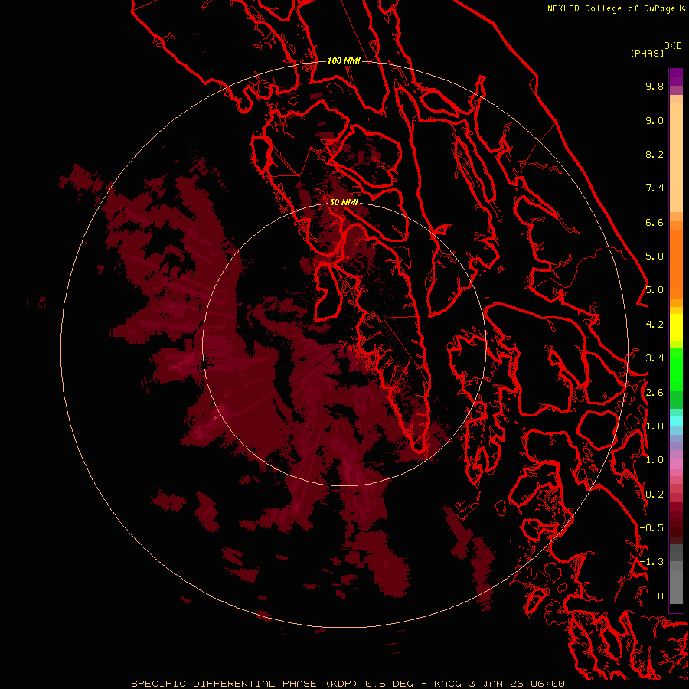
Task: Pick the pink color bar segment
Action: pos(676,464)
